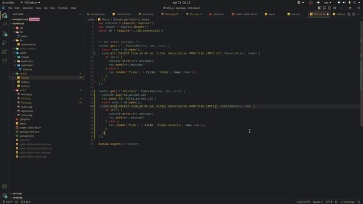Click the red timer icon in top bar

311,2
